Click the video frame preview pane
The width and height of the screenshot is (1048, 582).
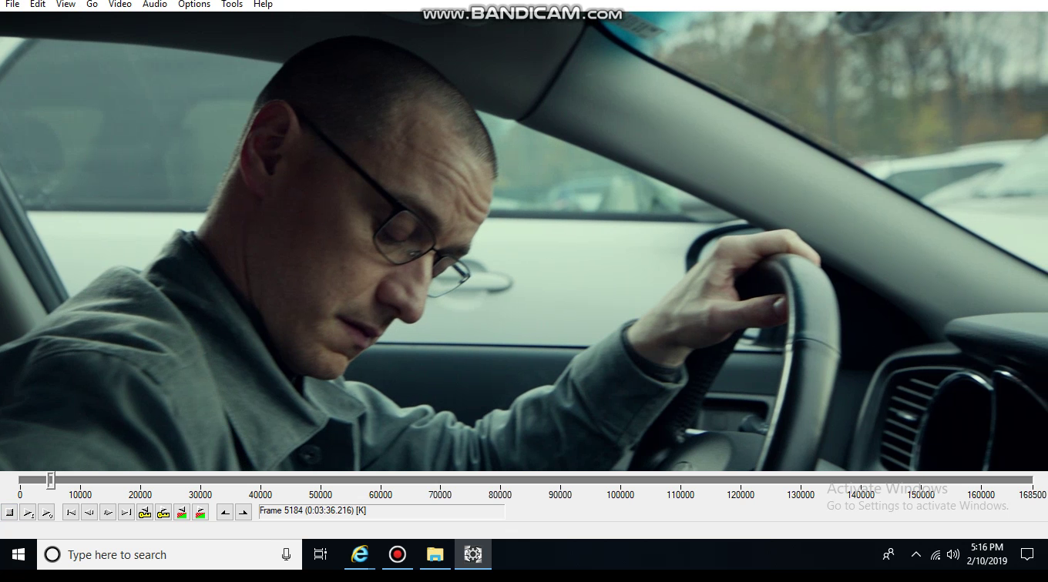click(x=524, y=240)
